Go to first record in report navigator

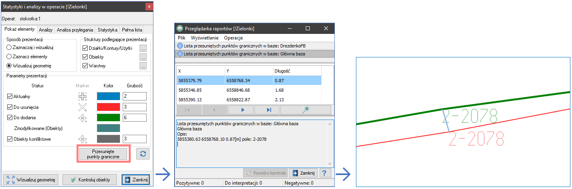(x=189, y=110)
